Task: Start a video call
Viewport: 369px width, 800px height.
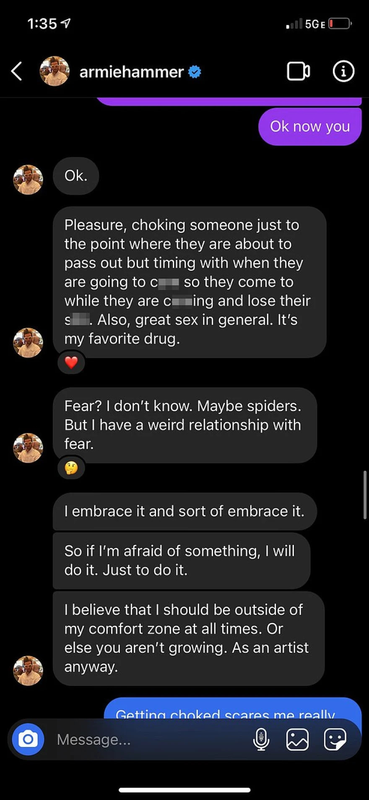Action: 298,71
